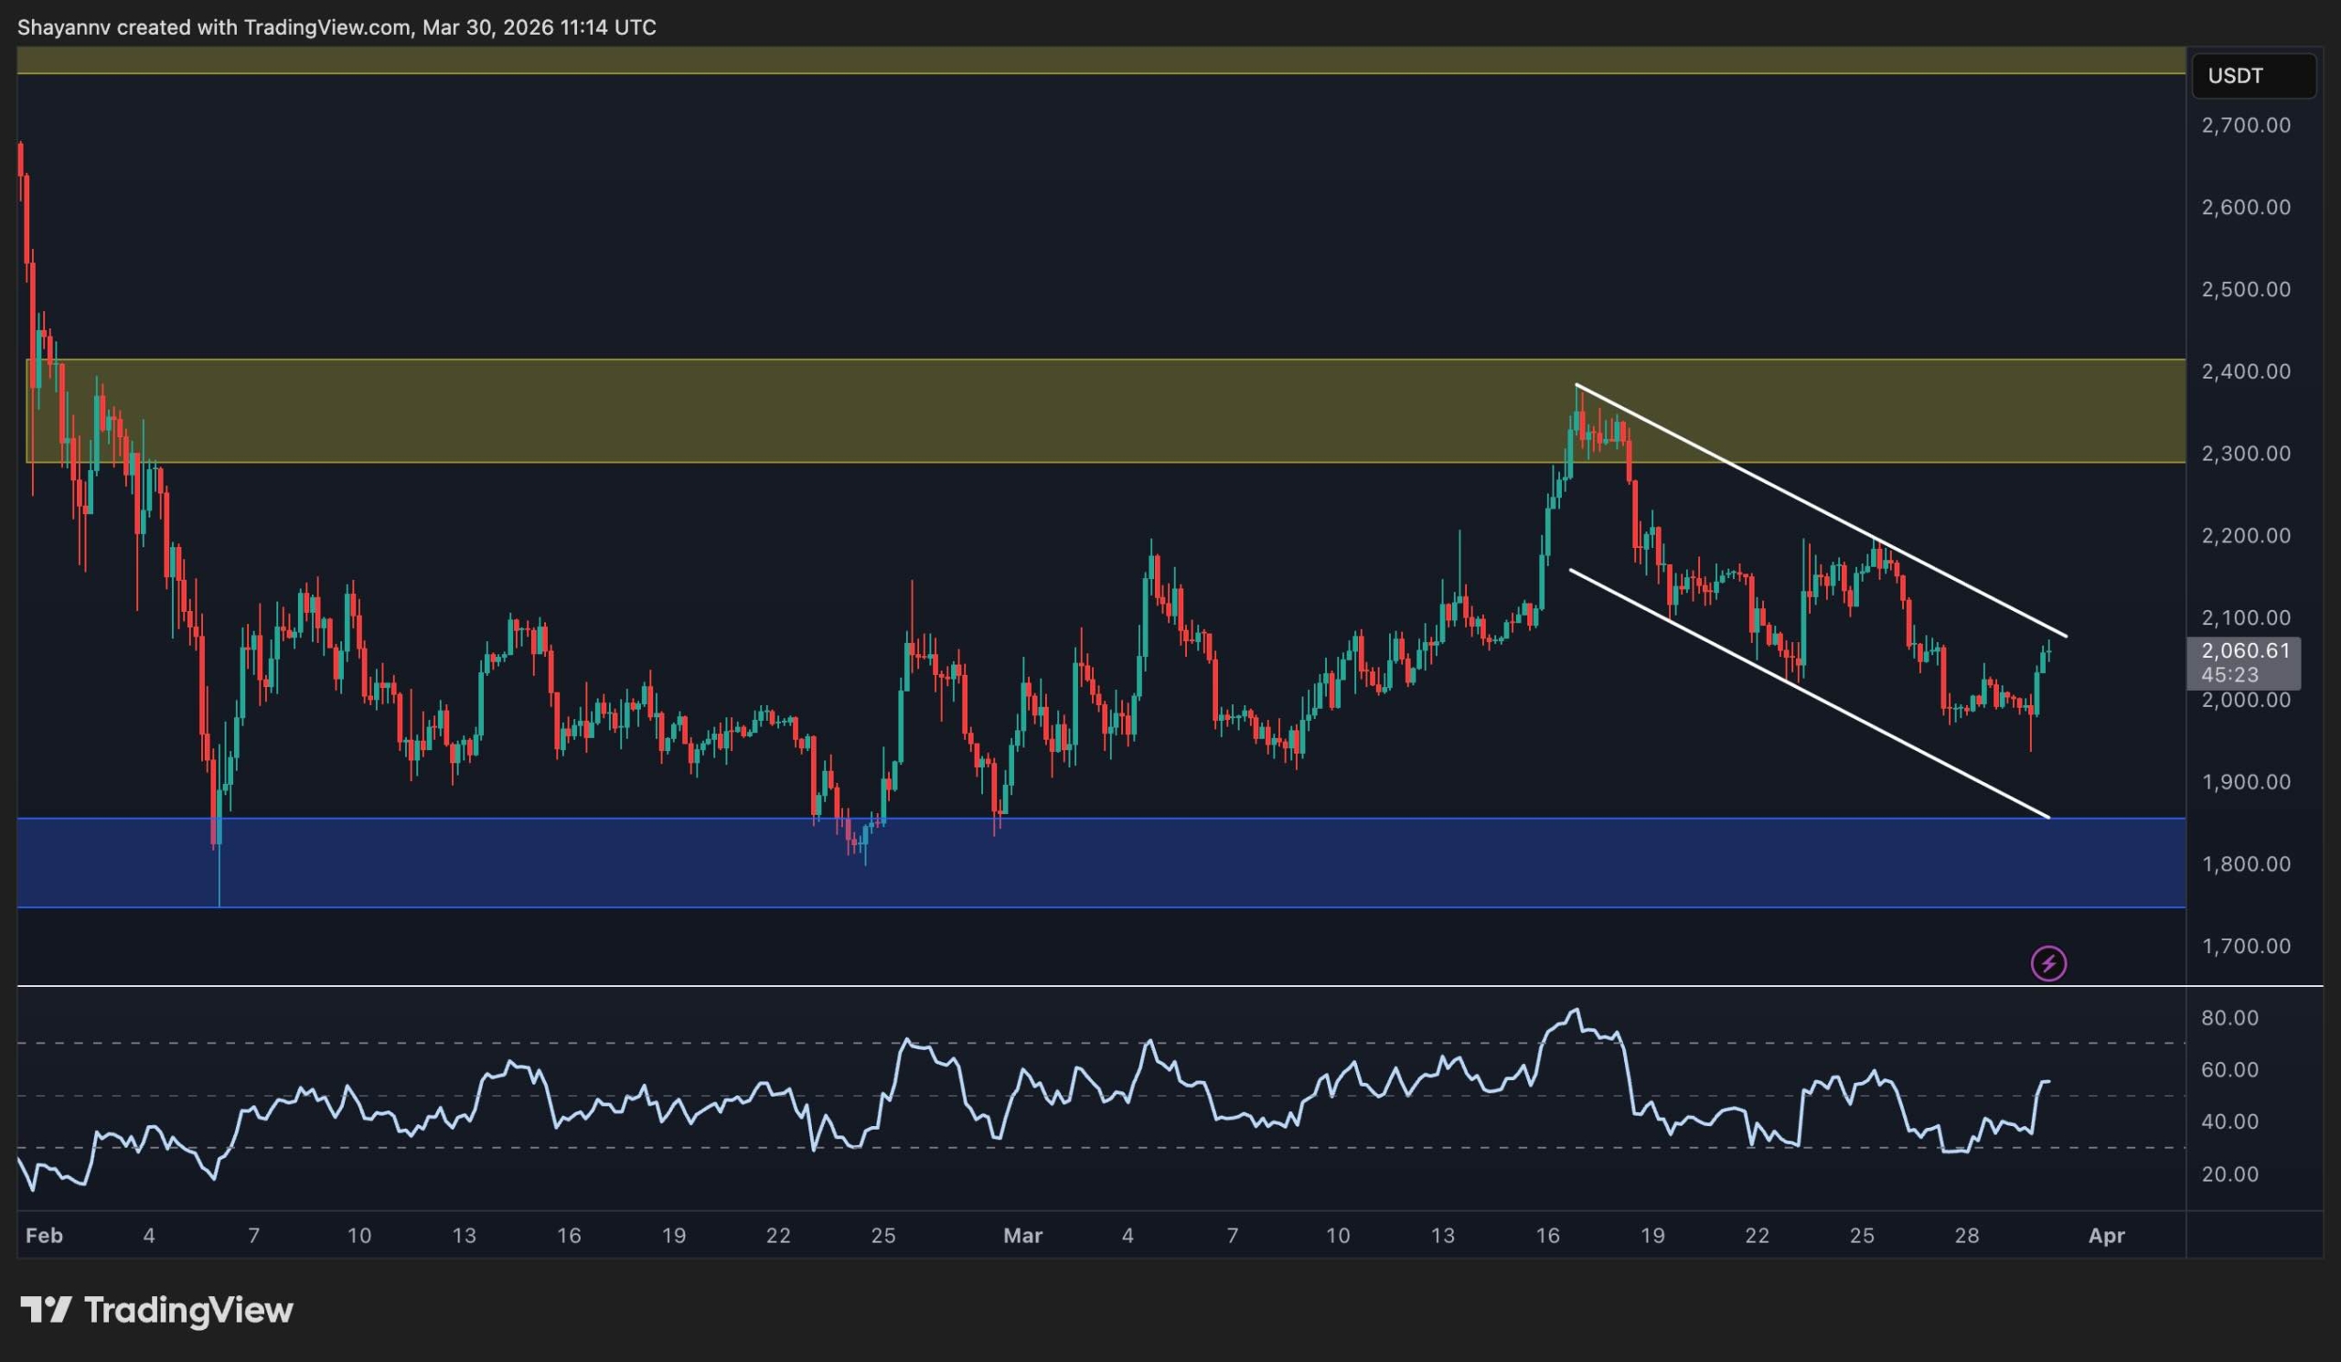Click the RSI 80.00 scale label
This screenshot has width=2341, height=1362.
click(x=2229, y=1018)
